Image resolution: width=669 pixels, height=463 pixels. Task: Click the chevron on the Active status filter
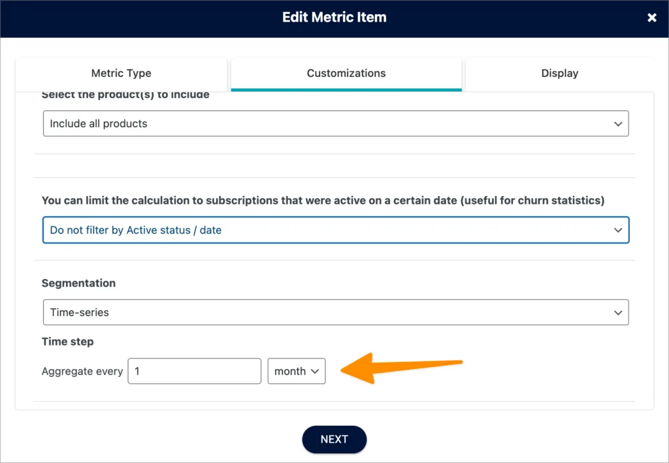click(618, 230)
